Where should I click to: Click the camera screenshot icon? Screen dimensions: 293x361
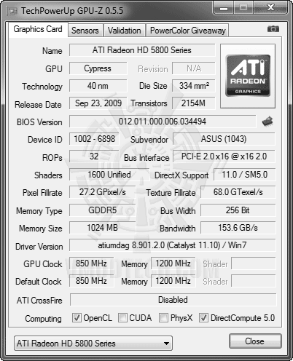[273, 29]
